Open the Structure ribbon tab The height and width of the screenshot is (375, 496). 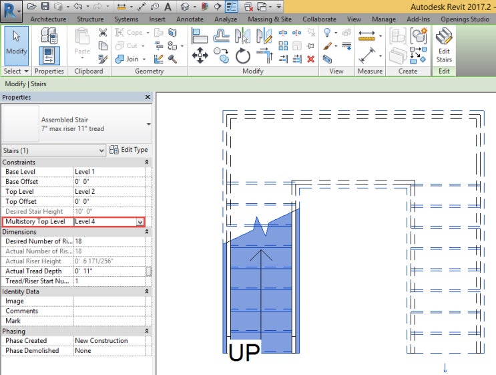coord(90,19)
